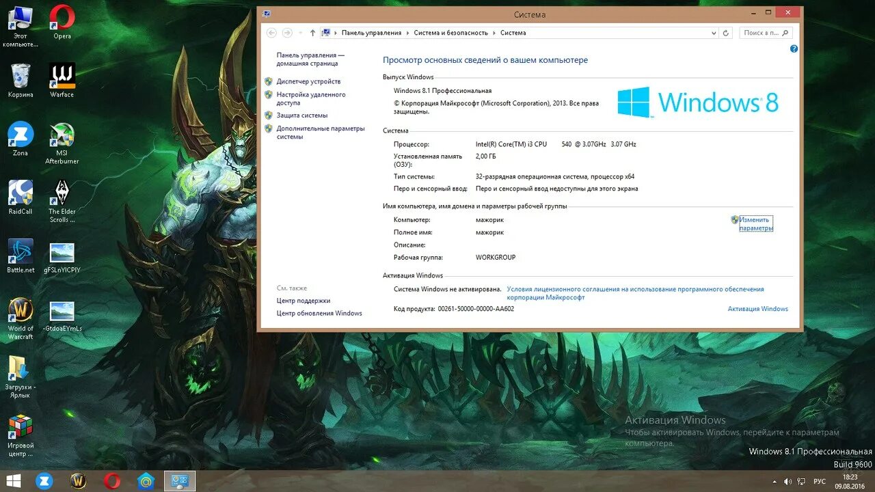
Task: Select the Этот компьютер desktop icon
Action: [21, 26]
